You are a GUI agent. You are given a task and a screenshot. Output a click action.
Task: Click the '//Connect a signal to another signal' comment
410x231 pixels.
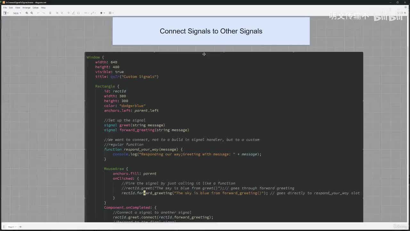click(152, 212)
